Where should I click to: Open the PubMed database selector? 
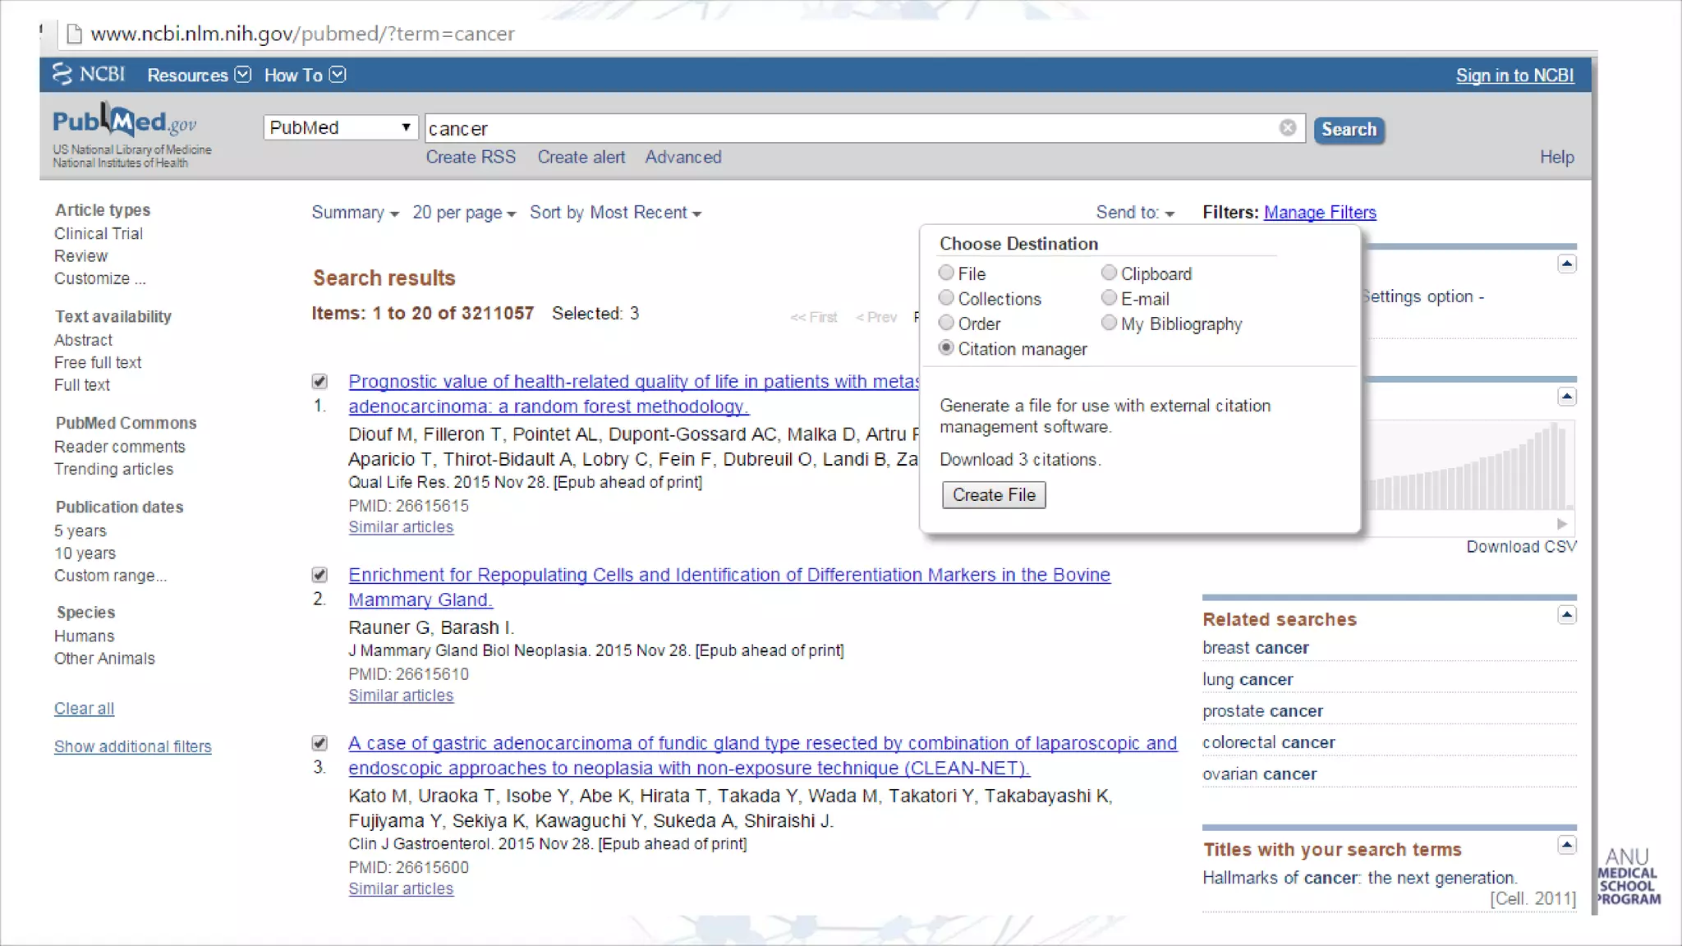coord(341,128)
